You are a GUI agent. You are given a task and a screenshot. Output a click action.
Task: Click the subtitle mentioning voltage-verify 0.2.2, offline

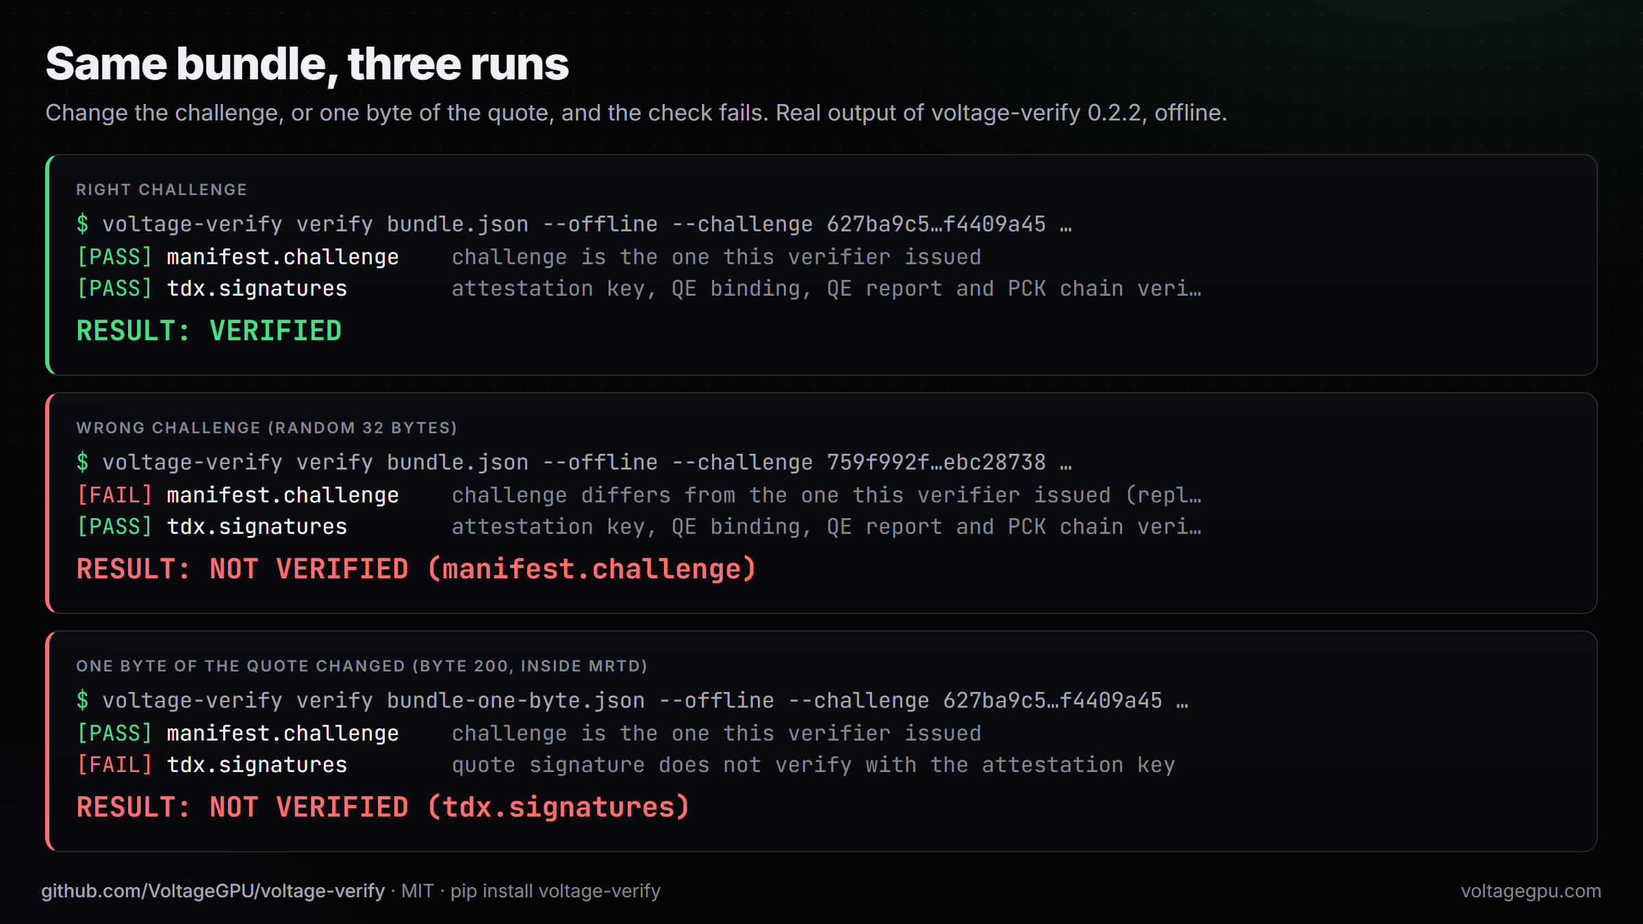(x=636, y=113)
